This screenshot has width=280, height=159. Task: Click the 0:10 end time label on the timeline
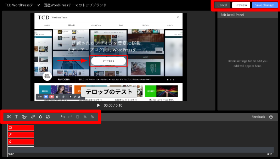[270, 154]
